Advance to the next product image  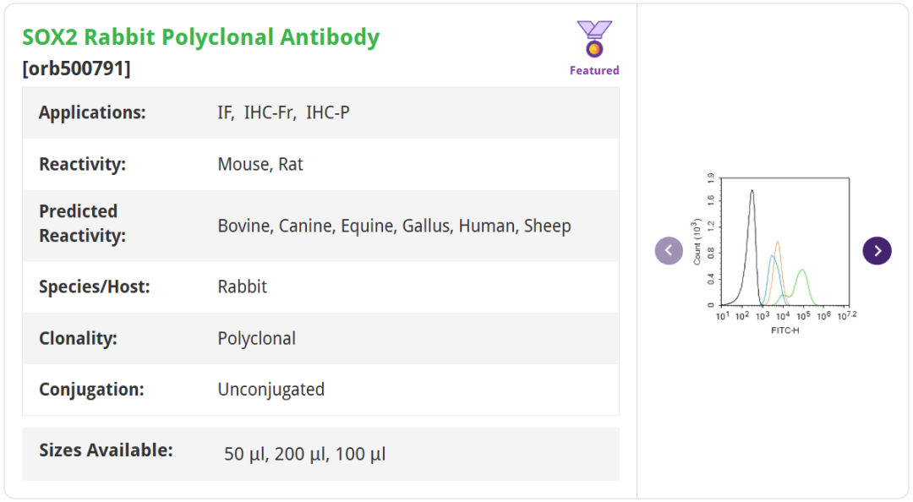pyautogui.click(x=877, y=251)
